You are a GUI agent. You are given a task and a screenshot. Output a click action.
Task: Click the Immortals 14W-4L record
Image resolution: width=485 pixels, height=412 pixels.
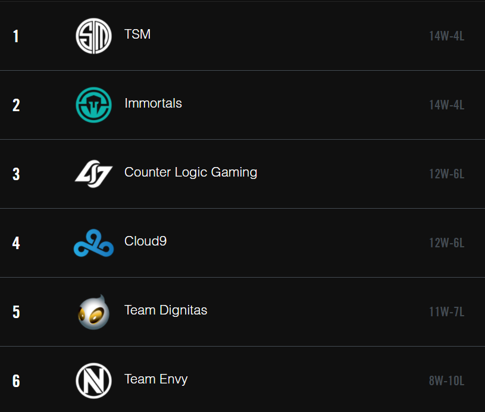click(x=447, y=105)
